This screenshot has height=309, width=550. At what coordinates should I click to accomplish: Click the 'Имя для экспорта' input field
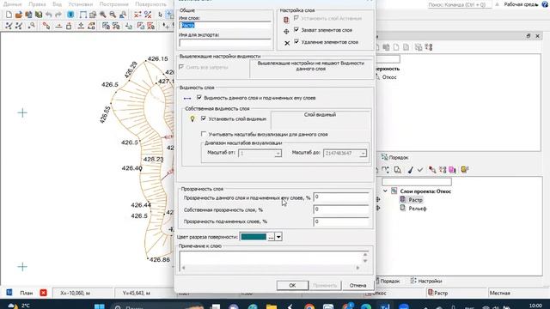(225, 42)
